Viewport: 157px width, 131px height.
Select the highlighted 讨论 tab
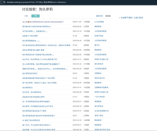pos(35,16)
